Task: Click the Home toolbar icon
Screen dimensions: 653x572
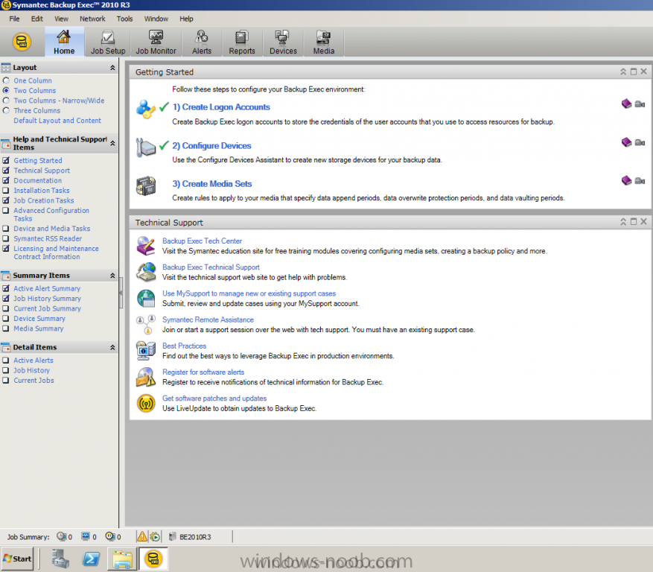Action: 64,42
